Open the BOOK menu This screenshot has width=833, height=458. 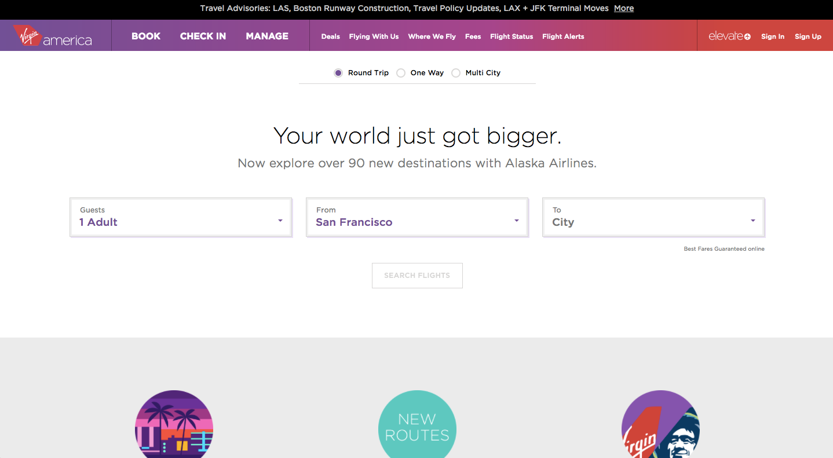pos(146,36)
